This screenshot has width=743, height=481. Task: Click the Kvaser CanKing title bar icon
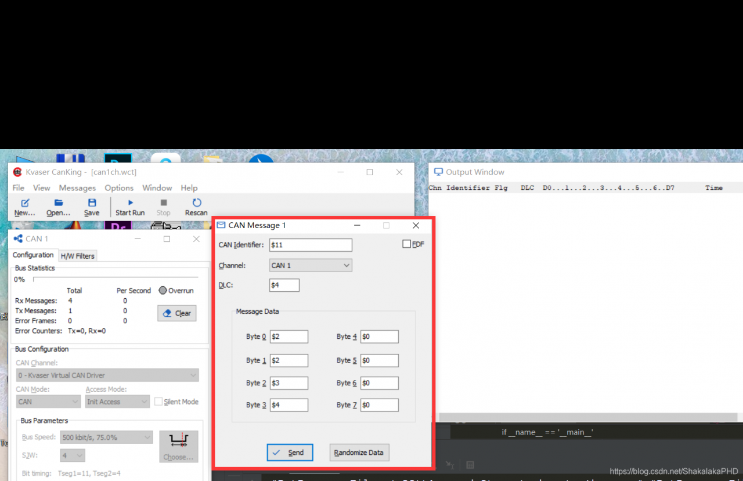(x=17, y=172)
